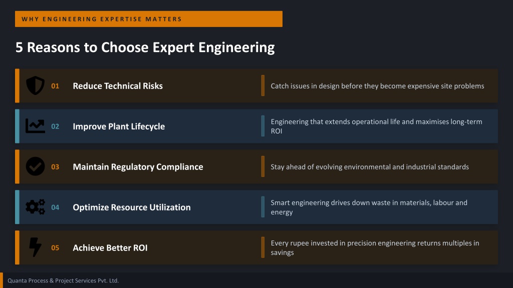
Task: Click the gears icon for Resource Utilization
Action: 36,207
